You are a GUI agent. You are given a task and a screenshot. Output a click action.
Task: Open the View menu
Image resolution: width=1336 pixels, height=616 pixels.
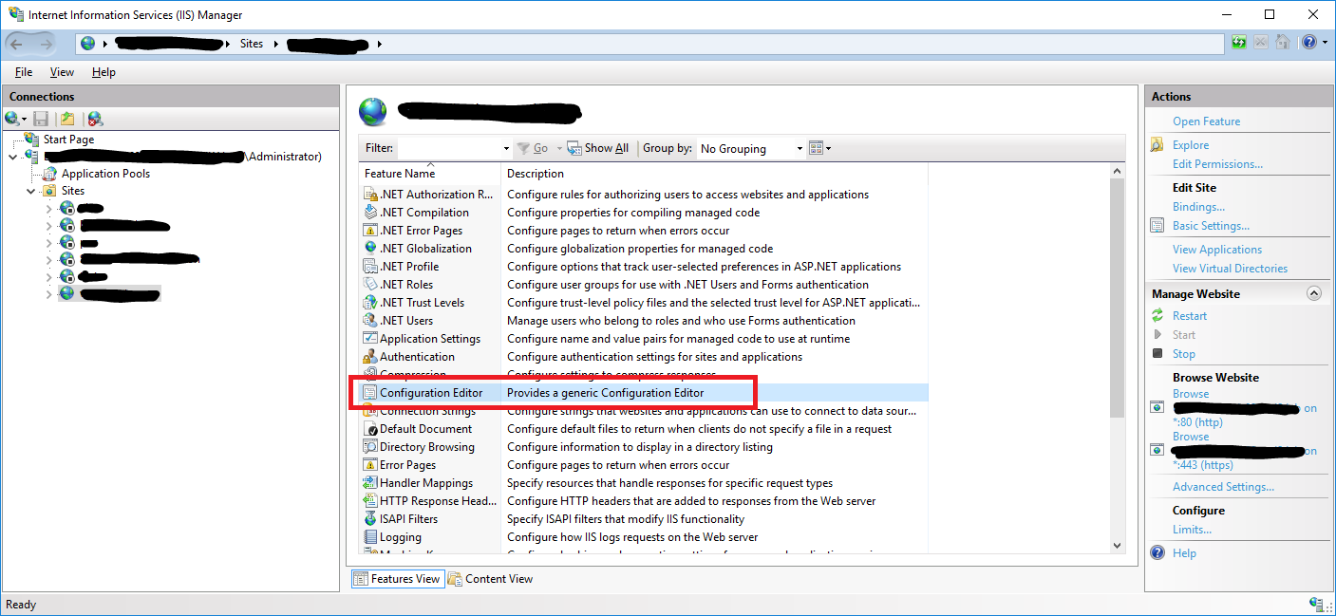[x=62, y=72]
